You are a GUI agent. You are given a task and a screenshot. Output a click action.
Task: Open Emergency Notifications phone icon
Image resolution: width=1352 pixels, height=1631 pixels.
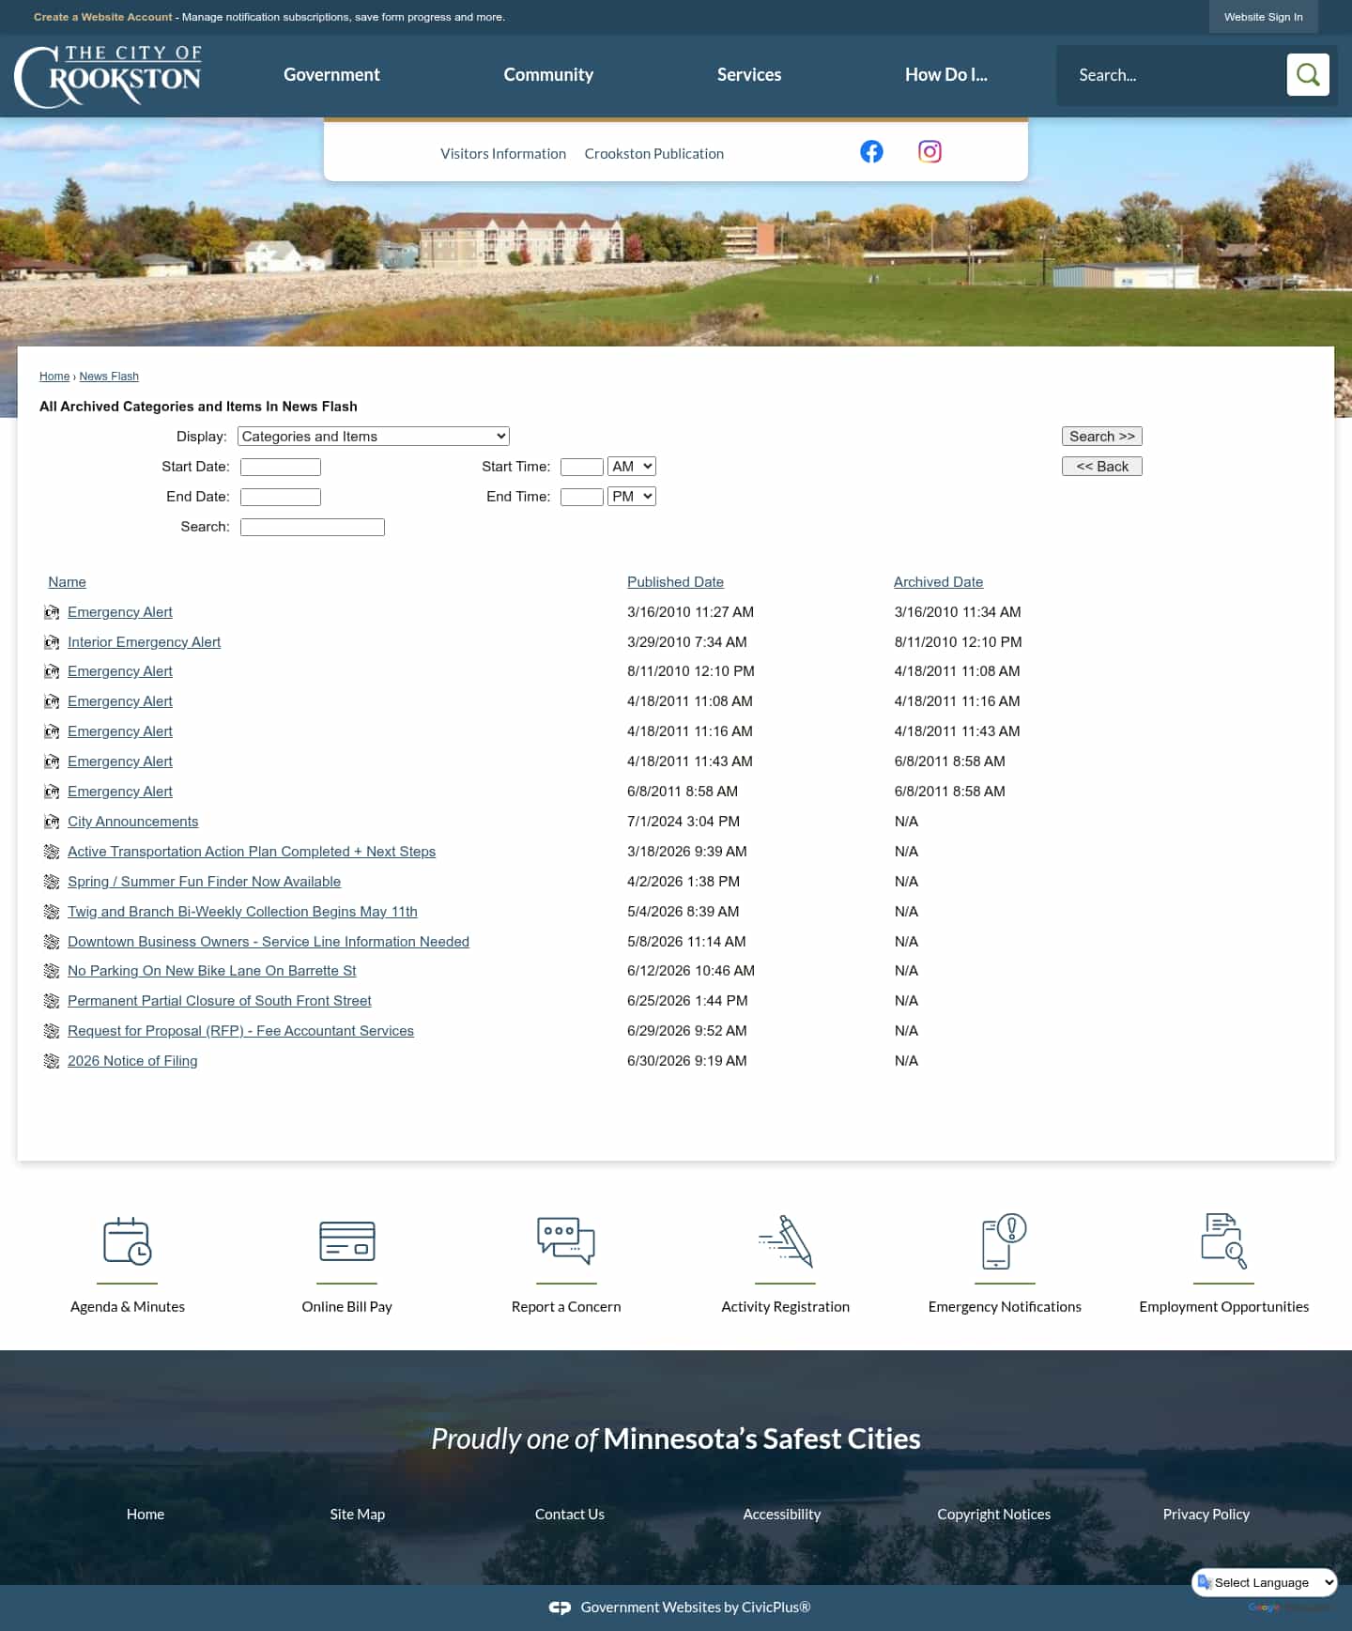coord(1005,1241)
